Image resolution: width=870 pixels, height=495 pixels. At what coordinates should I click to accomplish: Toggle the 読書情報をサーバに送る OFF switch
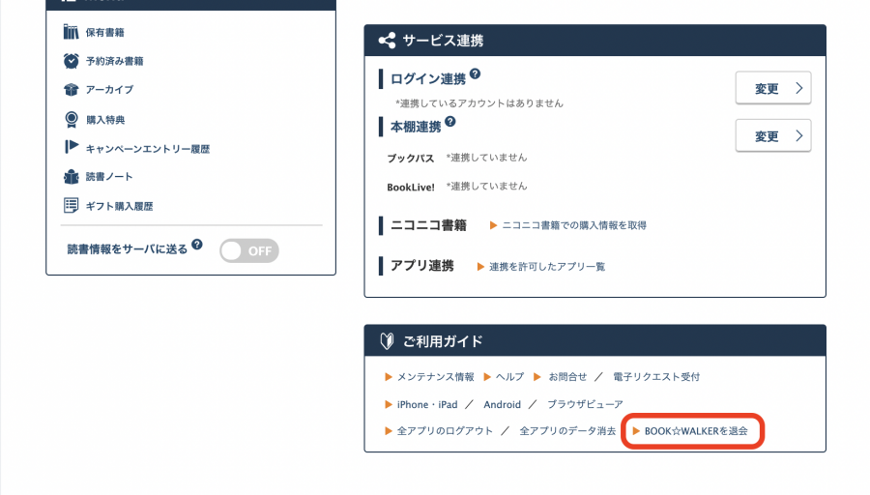tap(249, 250)
